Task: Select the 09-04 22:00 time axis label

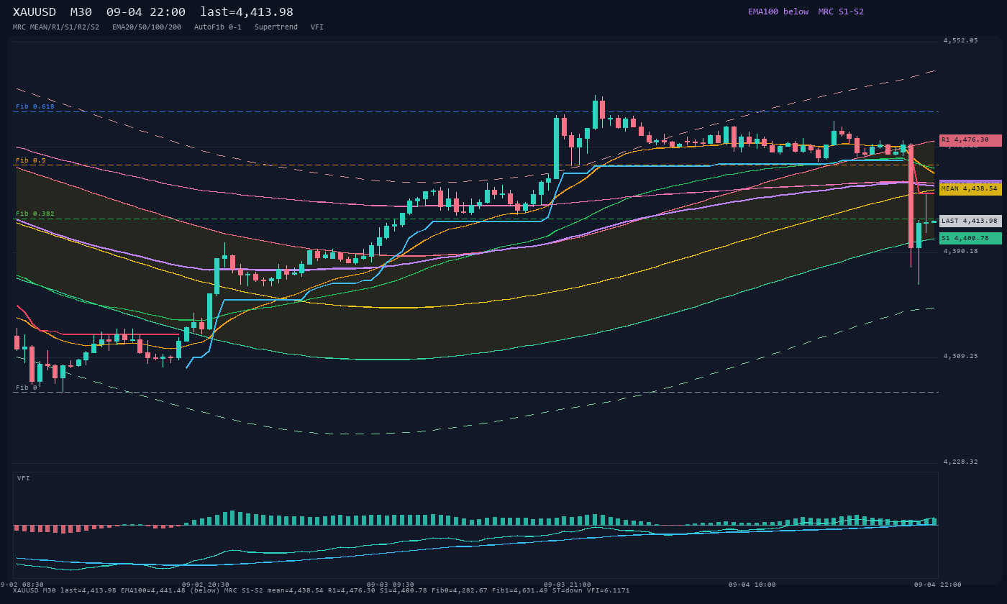Action: tap(938, 585)
